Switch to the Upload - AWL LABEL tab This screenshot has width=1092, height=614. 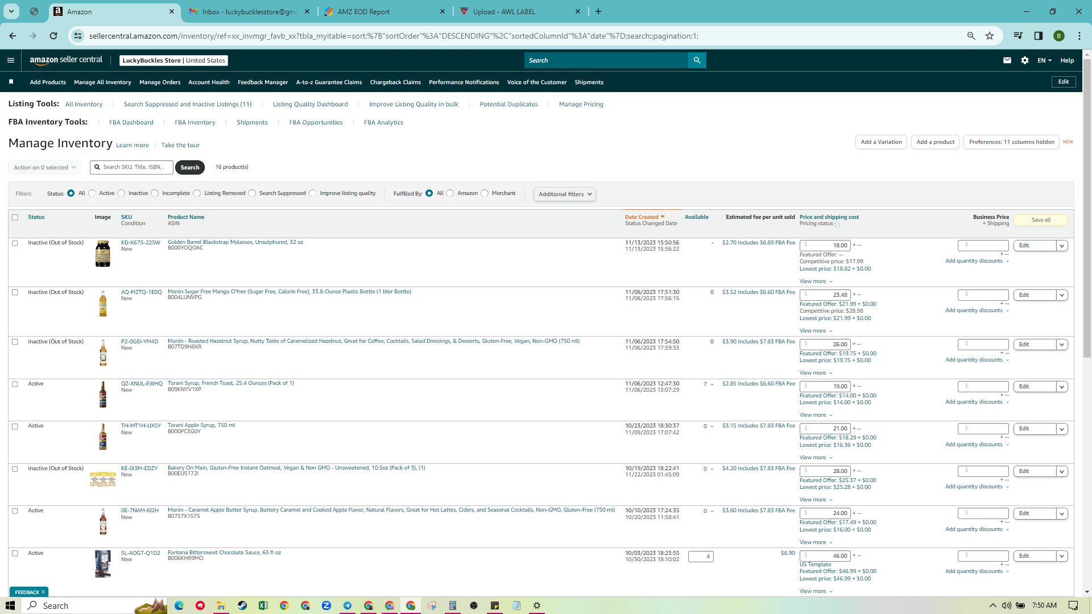click(520, 11)
